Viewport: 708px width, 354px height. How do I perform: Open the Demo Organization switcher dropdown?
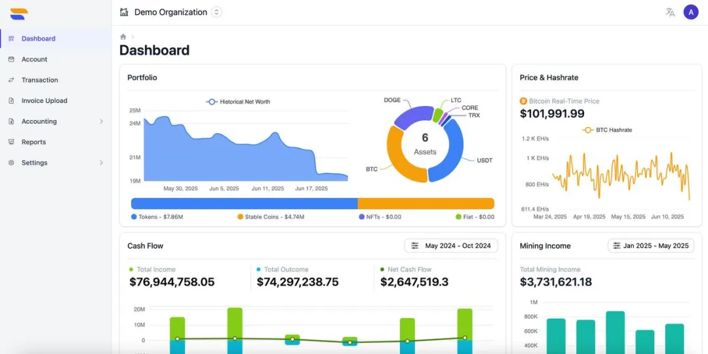[216, 12]
